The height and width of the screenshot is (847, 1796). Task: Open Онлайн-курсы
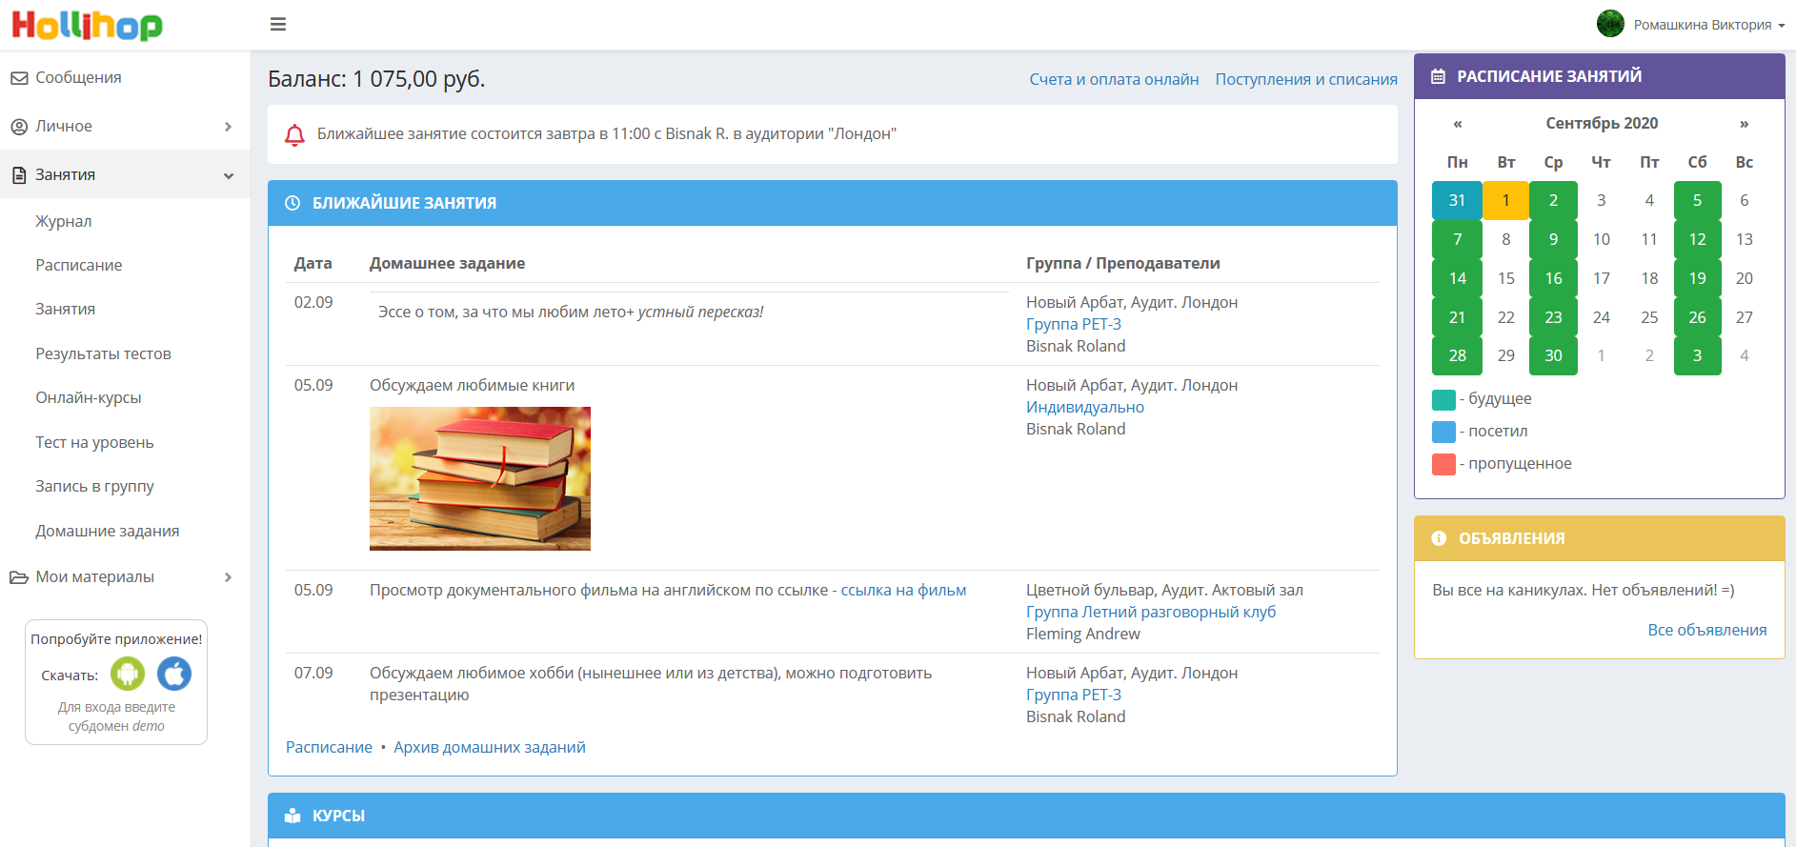tap(89, 397)
